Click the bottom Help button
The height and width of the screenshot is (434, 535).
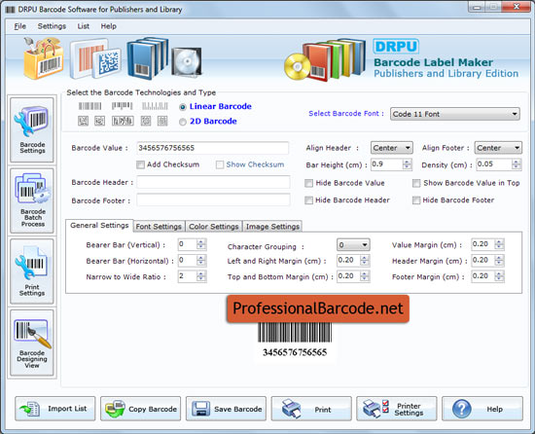482,409
